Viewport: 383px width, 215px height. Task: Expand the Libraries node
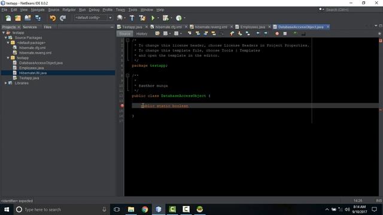point(5,83)
